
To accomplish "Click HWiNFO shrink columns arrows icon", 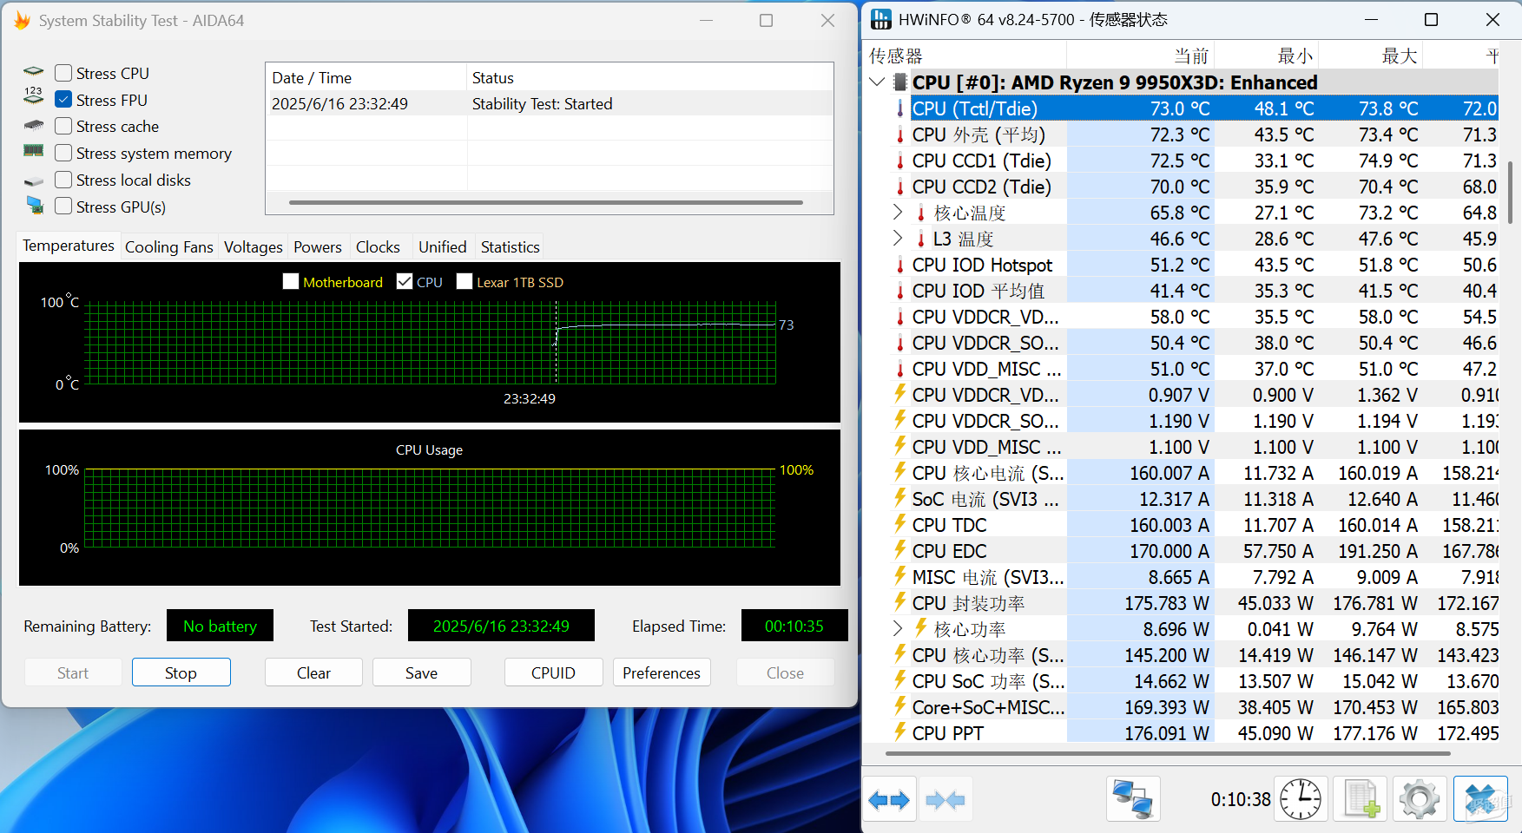I will 945,799.
